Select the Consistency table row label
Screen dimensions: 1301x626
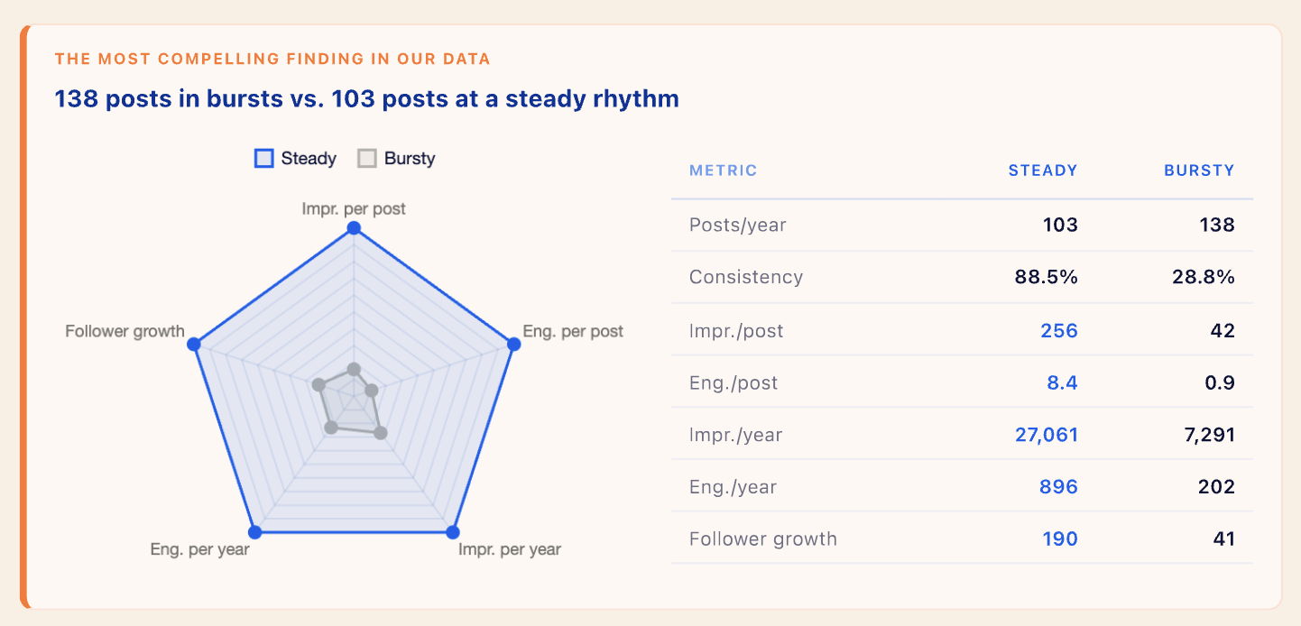point(746,277)
